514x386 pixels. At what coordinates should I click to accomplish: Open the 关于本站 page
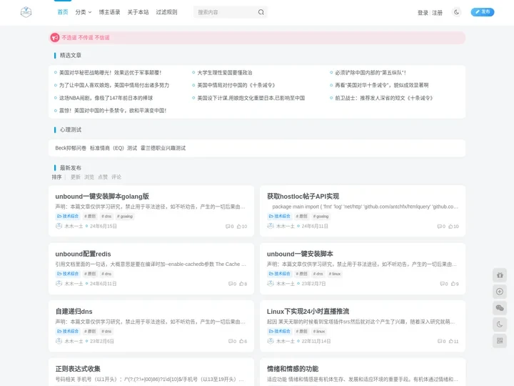(138, 12)
